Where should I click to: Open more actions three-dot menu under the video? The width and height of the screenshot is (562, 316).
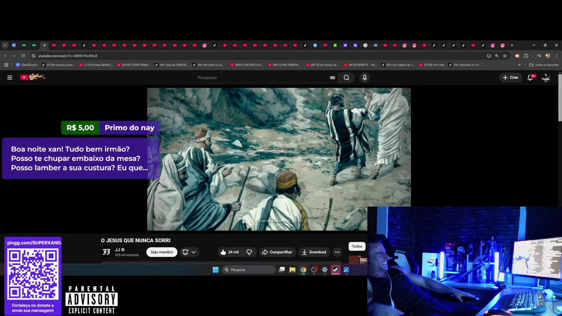(337, 252)
